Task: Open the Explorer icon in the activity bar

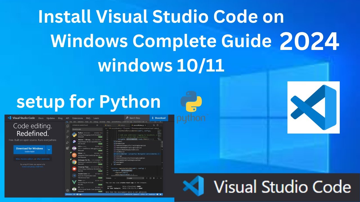Action: click(67, 126)
